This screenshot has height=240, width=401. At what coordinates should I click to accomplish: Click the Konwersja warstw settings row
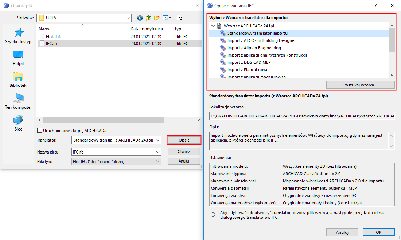pos(302,196)
